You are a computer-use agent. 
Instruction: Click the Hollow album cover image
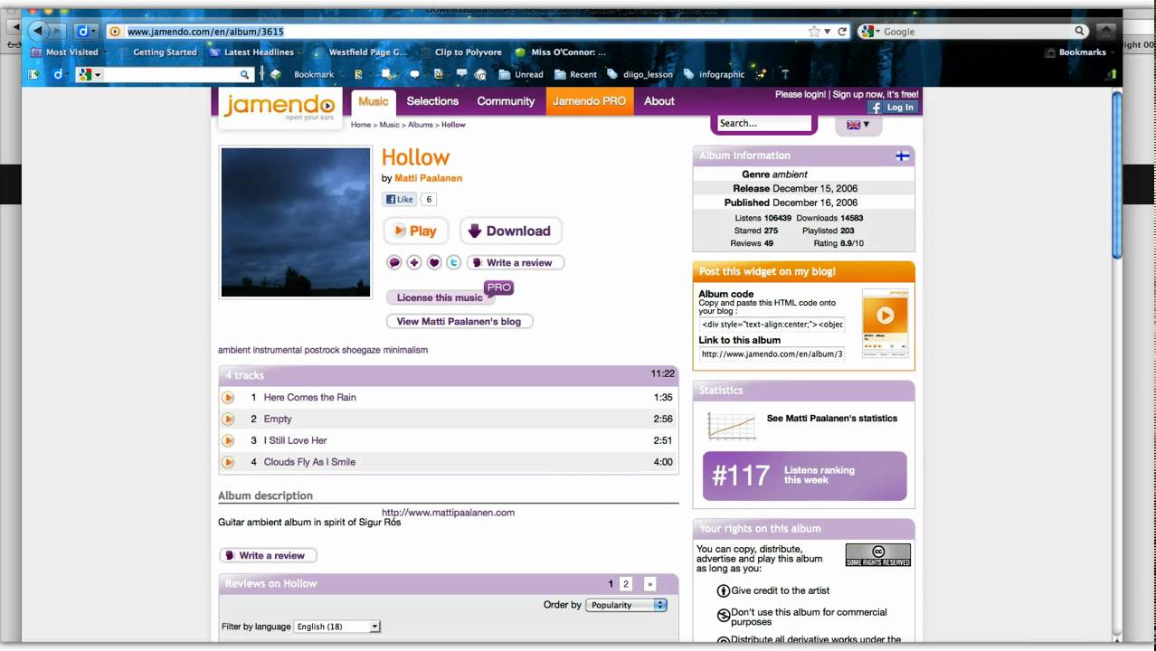coord(296,222)
